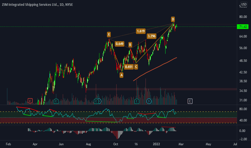This screenshot has width=251, height=148.
Task: Click the Aug label on time axis
Action: [88, 144]
